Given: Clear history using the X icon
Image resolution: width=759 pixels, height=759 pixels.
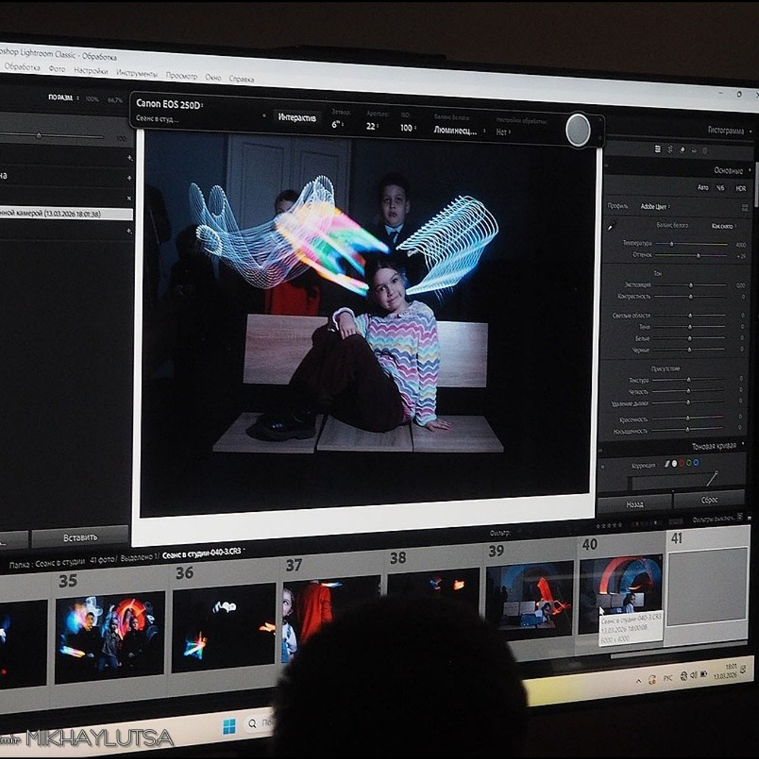Looking at the screenshot, I should click(129, 198).
